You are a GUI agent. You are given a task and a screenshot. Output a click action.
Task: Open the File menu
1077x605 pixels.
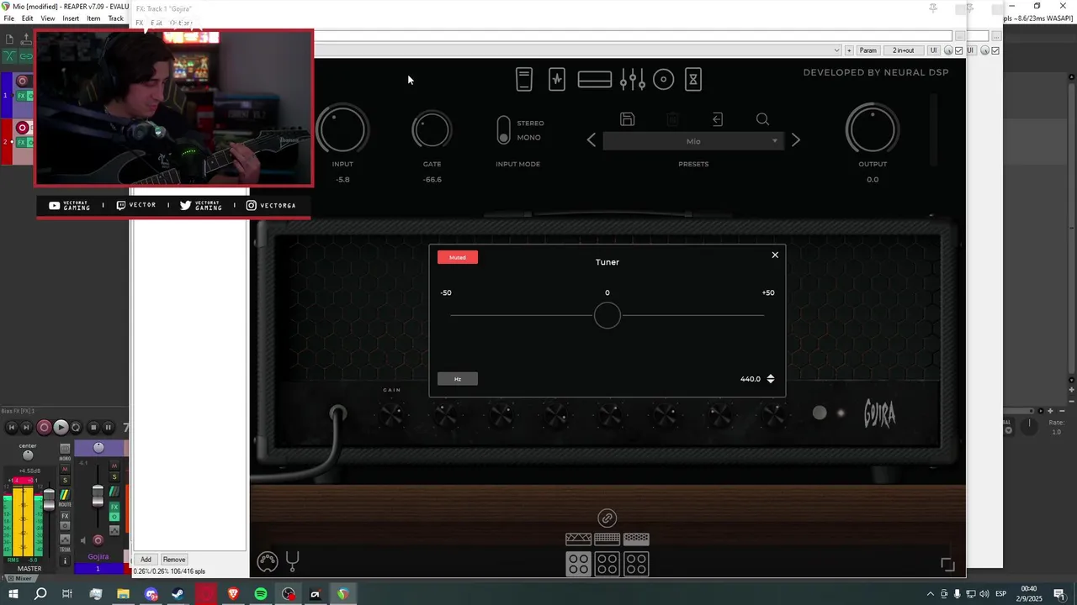[8, 18]
